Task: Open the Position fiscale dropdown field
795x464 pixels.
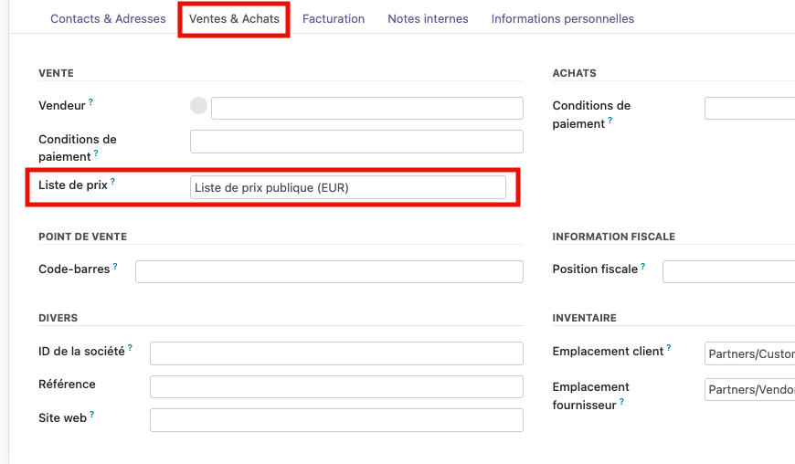Action: click(728, 271)
